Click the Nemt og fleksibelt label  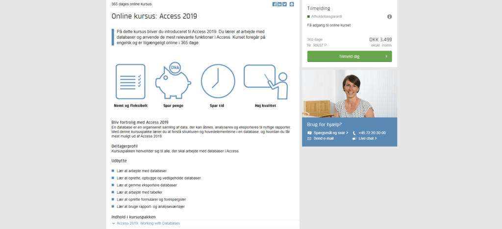pos(130,106)
